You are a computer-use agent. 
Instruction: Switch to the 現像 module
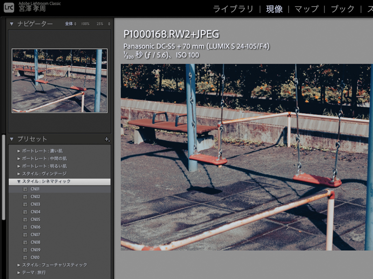coord(274,9)
